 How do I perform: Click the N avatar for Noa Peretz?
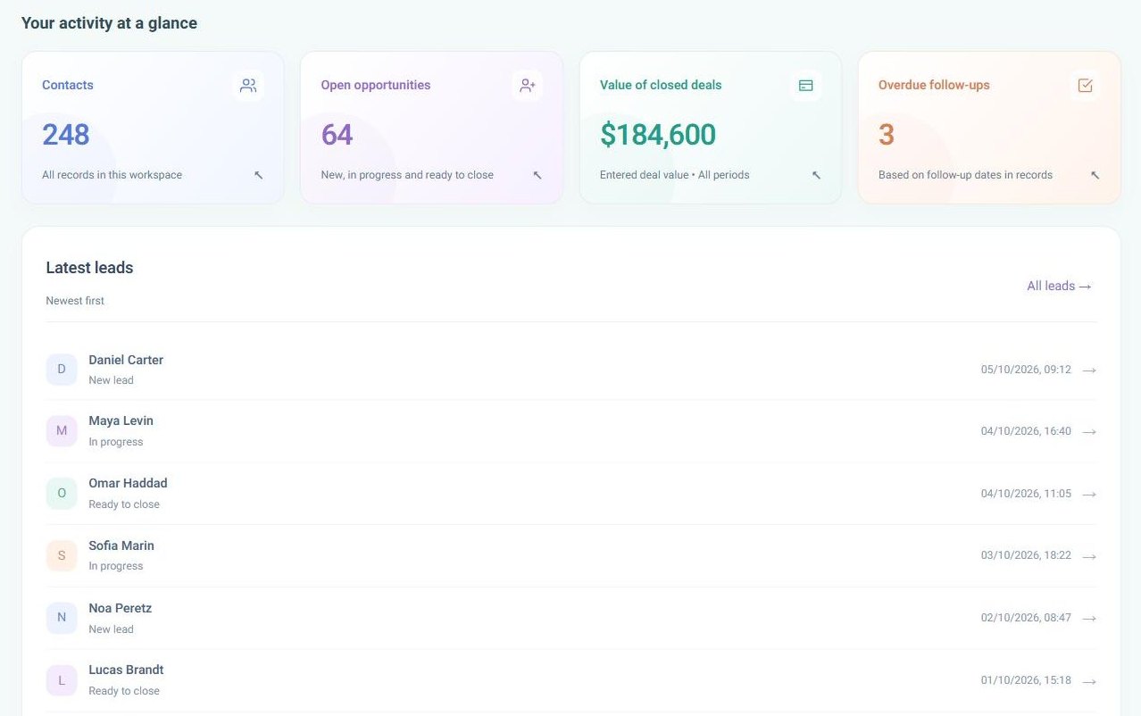62,618
